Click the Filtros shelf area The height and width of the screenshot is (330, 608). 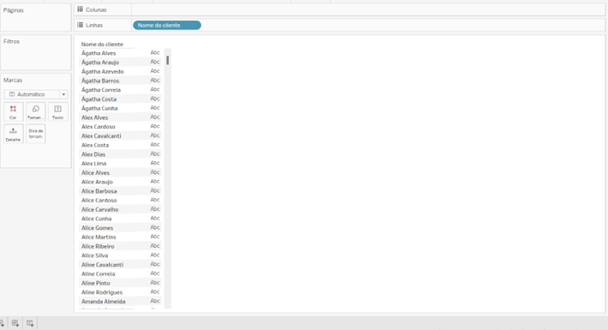coord(36,52)
